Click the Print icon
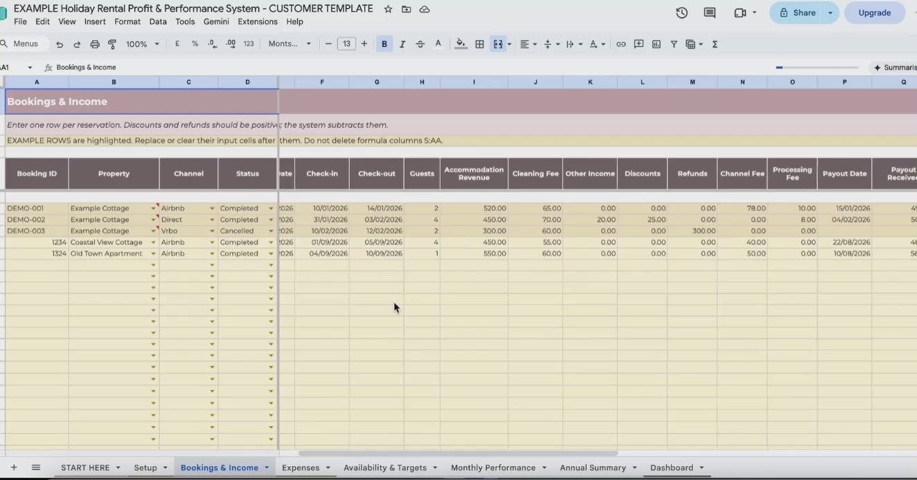 [x=95, y=44]
